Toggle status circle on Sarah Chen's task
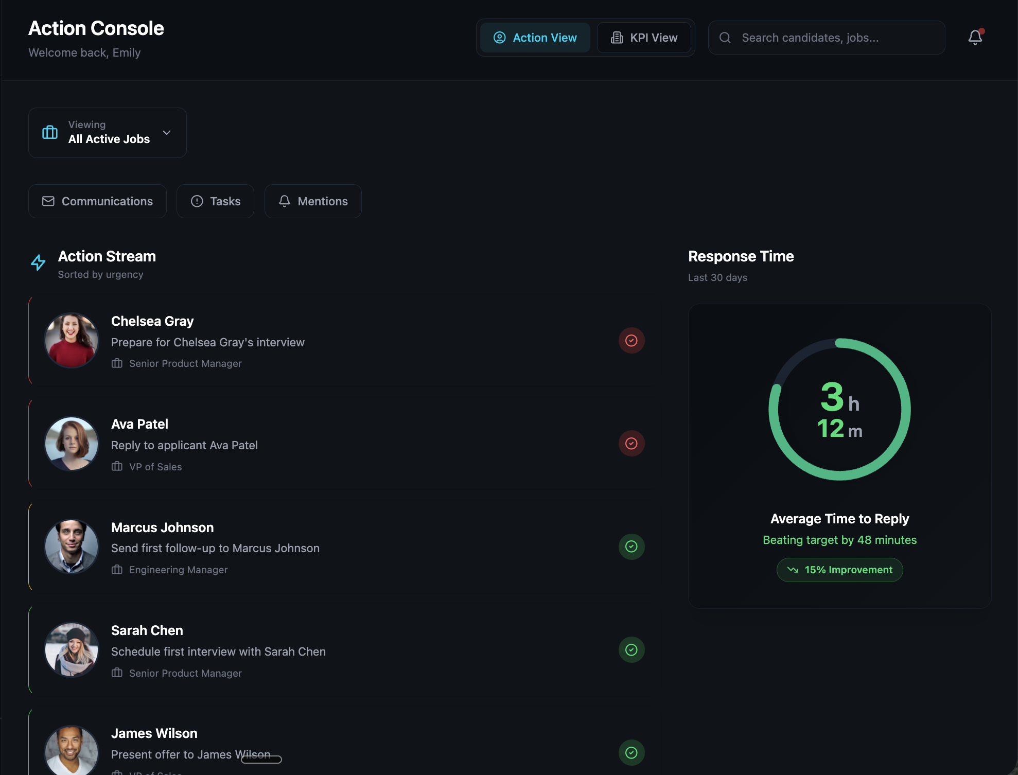Screen dimensions: 1018x775 point(631,649)
